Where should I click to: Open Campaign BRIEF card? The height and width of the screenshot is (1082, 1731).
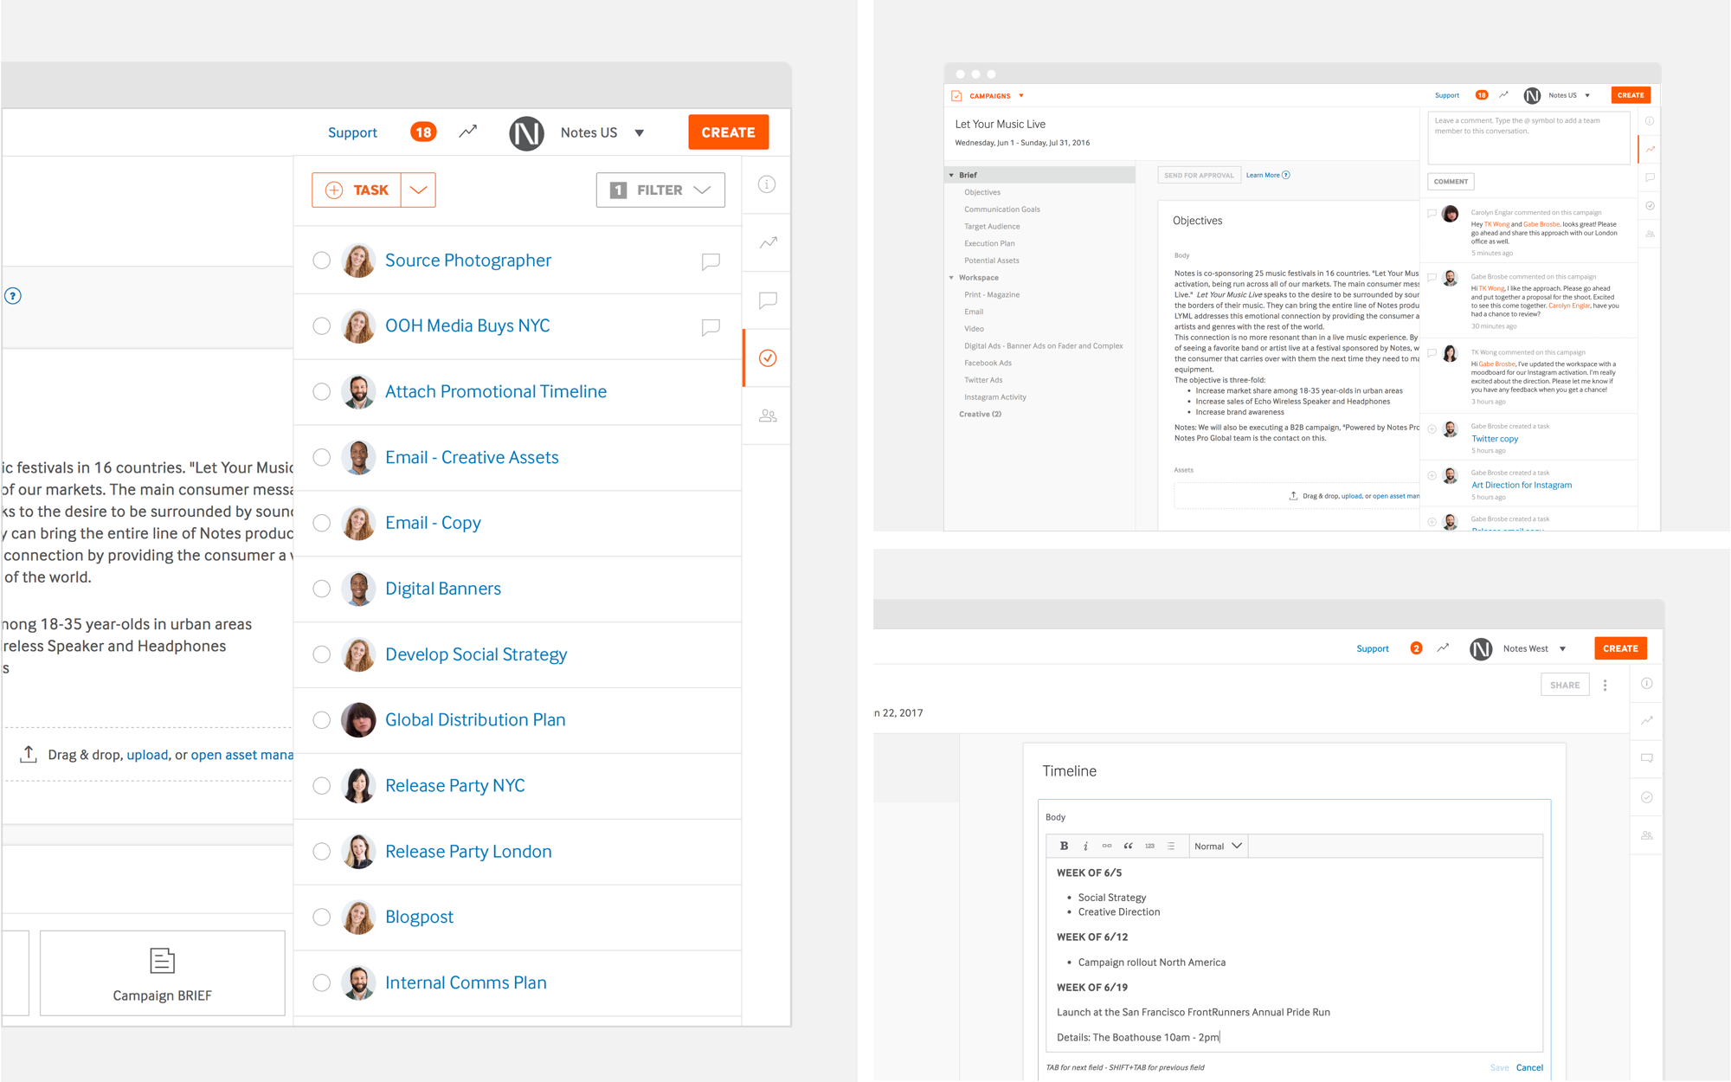point(163,973)
